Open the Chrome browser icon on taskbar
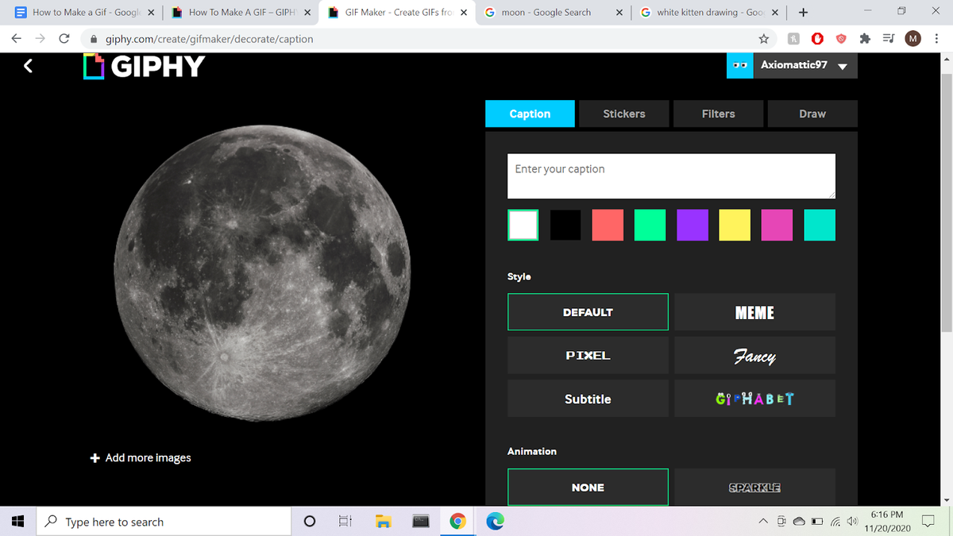The width and height of the screenshot is (953, 536). [457, 522]
